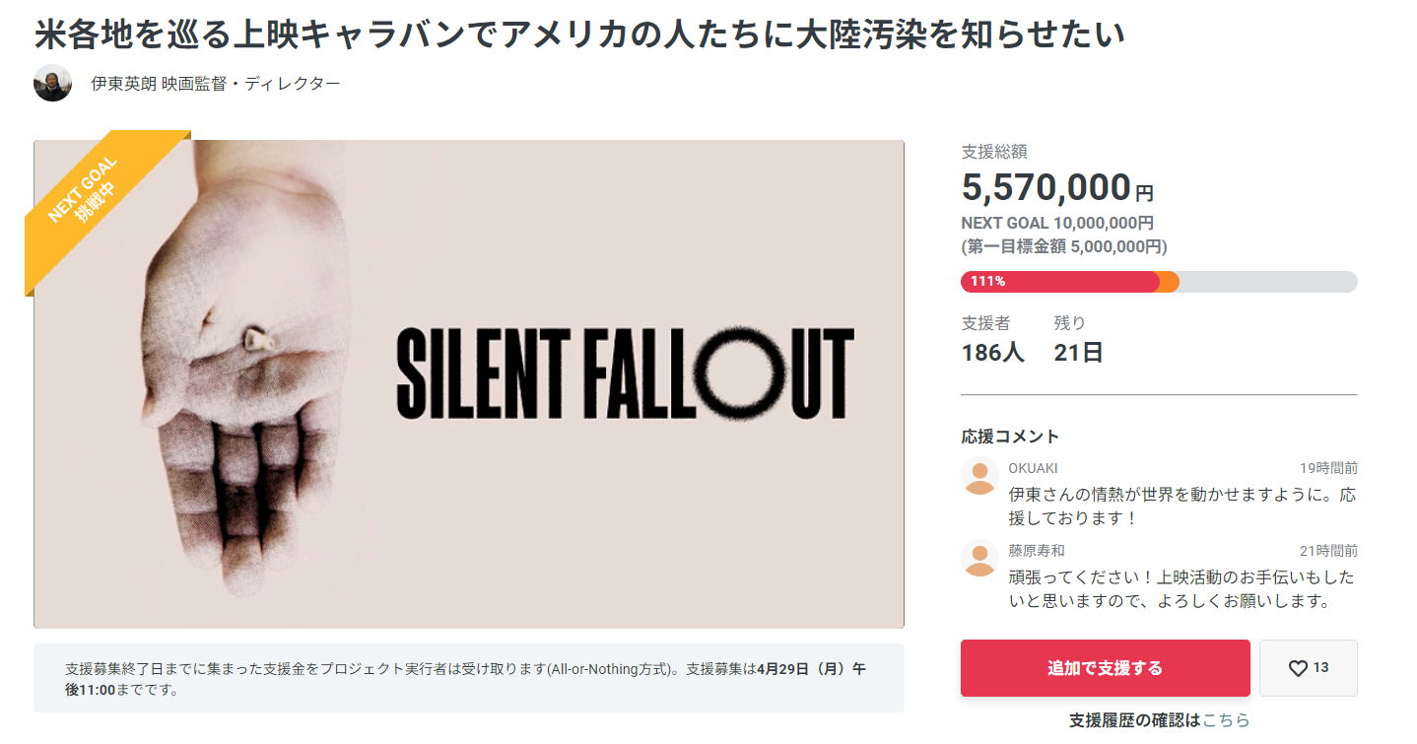This screenshot has width=1417, height=744.
Task: Click the All-or-Nothing deadline notice box
Action: tap(469, 678)
